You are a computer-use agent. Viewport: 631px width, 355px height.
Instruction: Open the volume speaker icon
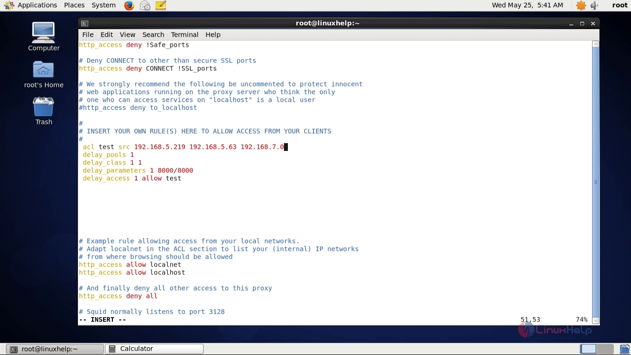(x=594, y=5)
